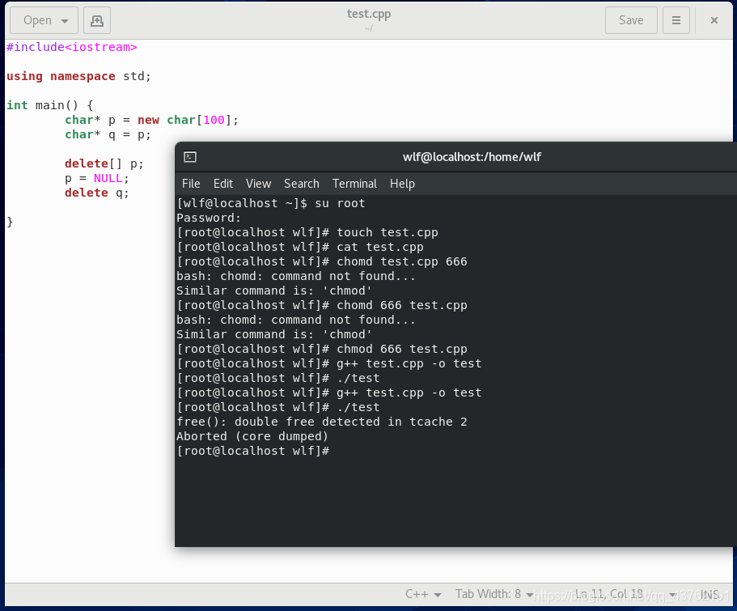Click the test.cpp title in header bar

click(x=369, y=14)
